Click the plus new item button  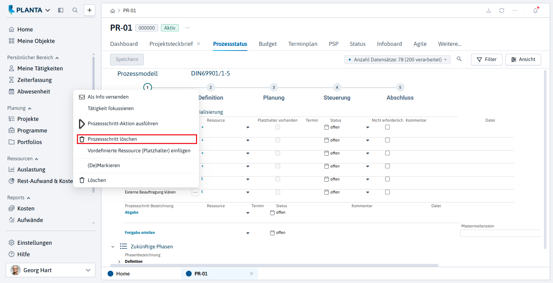pos(90,10)
